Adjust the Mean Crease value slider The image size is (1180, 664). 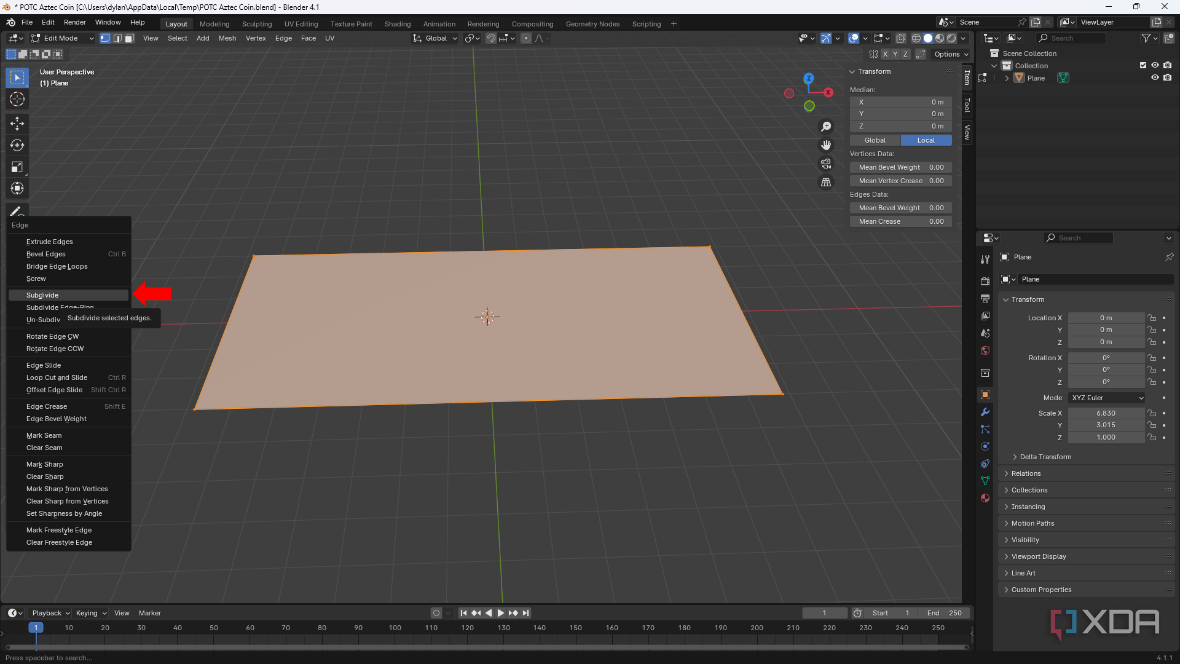pos(900,221)
